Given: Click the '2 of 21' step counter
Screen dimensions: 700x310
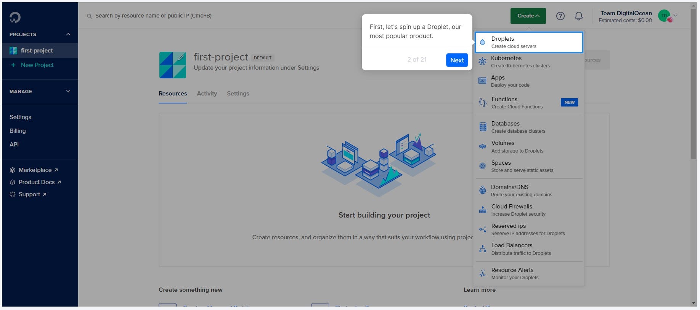Looking at the screenshot, I should 417,60.
